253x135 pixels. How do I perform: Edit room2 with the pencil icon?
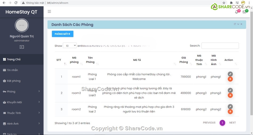coord(230,107)
